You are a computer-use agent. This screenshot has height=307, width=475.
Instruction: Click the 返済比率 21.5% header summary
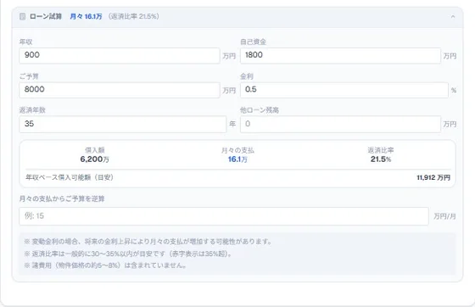point(134,16)
